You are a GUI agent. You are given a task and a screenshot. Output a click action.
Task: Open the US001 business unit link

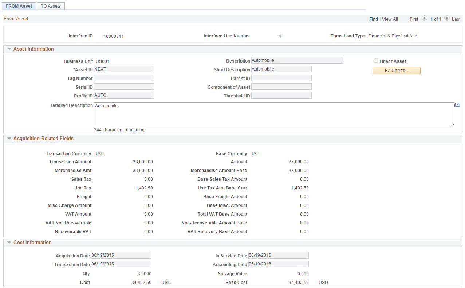(x=103, y=61)
